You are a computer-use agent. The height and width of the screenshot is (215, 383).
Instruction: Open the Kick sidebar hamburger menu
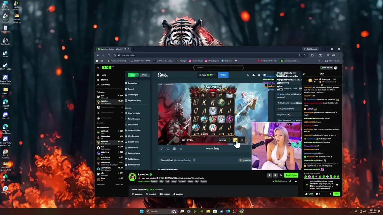pos(98,67)
